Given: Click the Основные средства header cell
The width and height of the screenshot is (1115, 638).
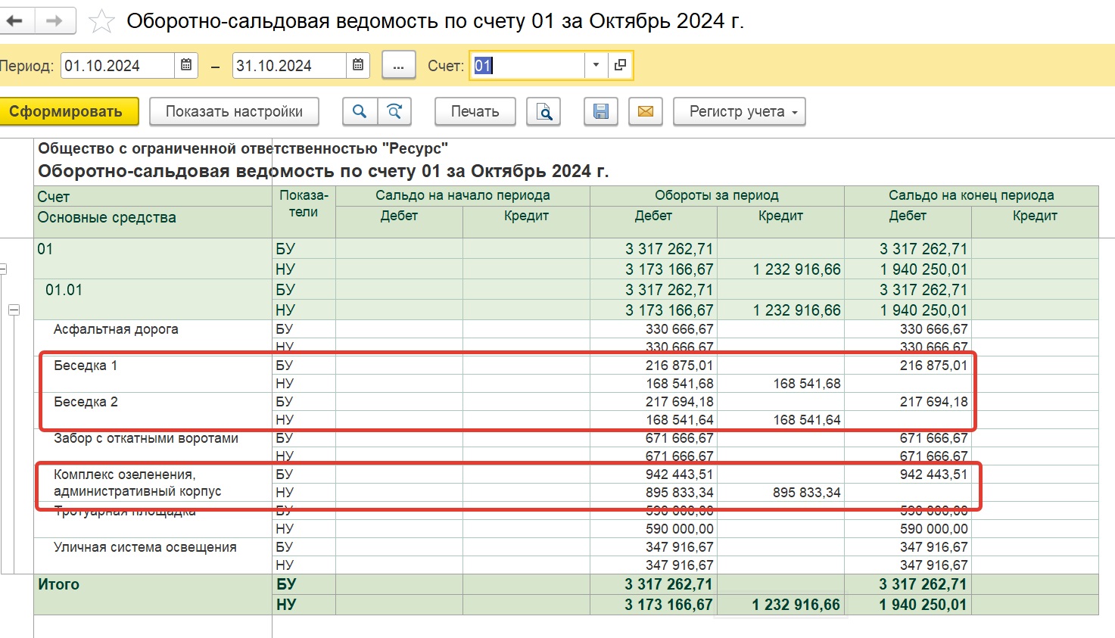Looking at the screenshot, I should tap(107, 218).
